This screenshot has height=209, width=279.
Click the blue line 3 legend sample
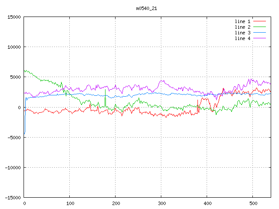[260, 33]
